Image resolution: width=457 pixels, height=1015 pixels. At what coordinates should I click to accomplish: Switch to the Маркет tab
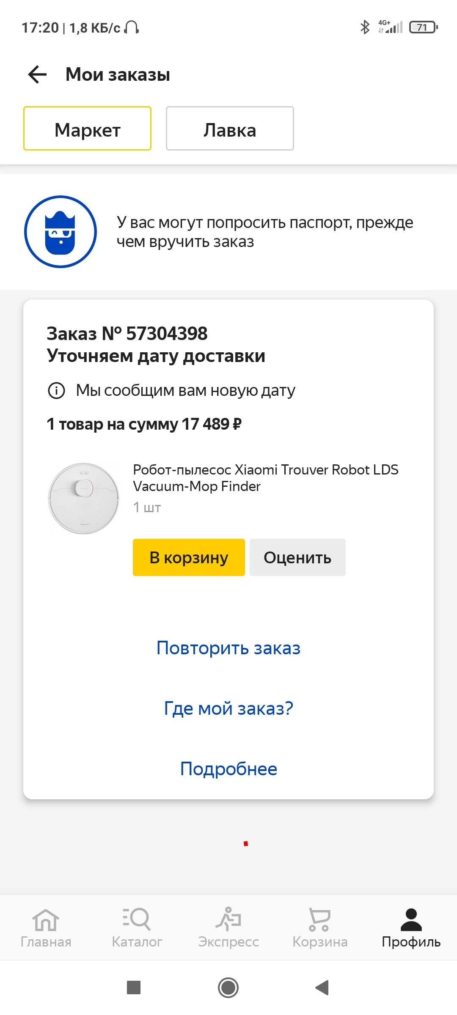point(87,129)
